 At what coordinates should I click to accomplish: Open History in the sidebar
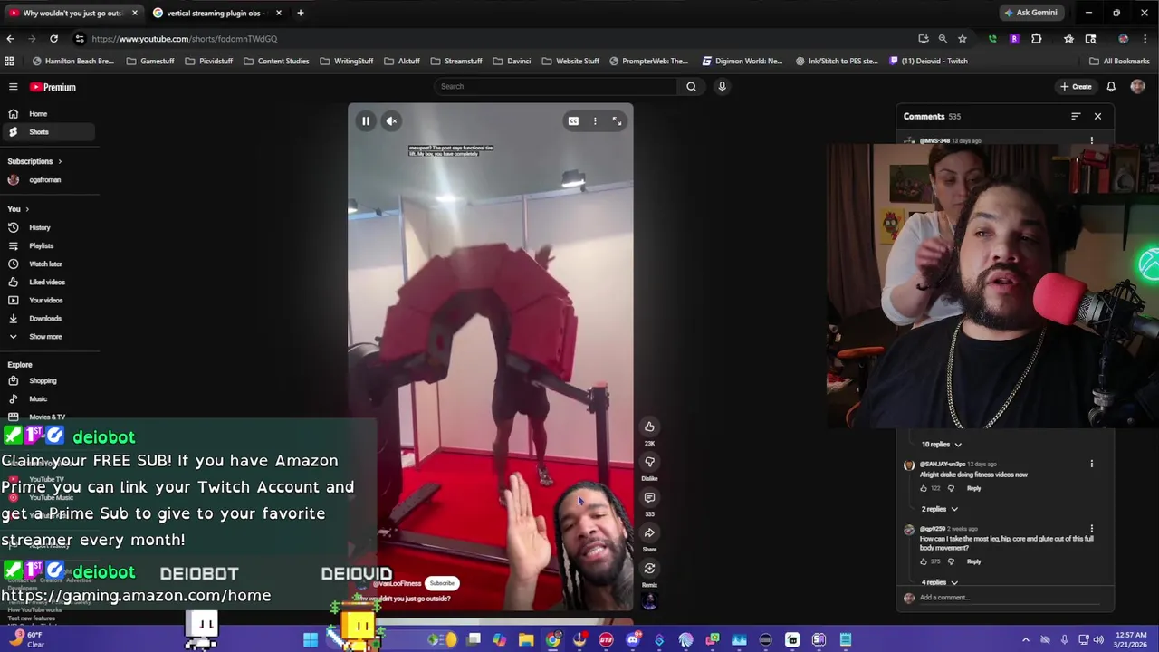coord(47,227)
